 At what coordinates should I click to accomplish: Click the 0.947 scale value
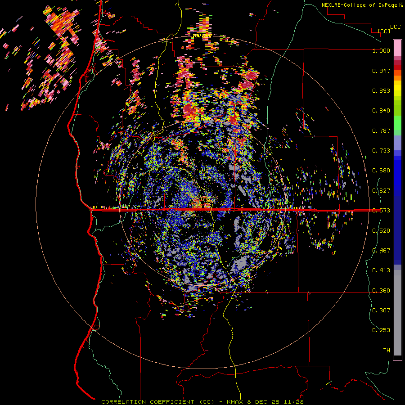tap(381, 71)
